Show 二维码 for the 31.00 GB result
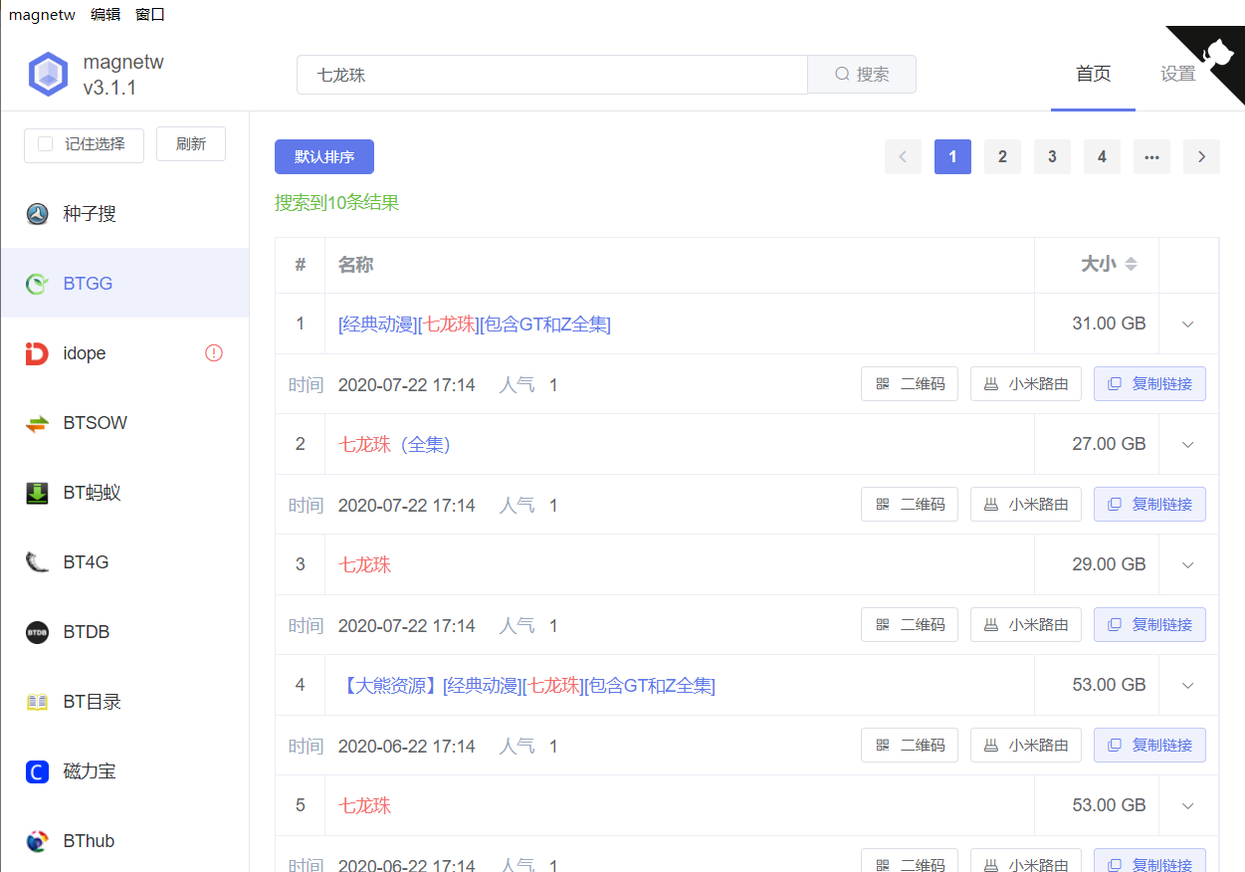This screenshot has width=1245, height=872. coord(910,384)
